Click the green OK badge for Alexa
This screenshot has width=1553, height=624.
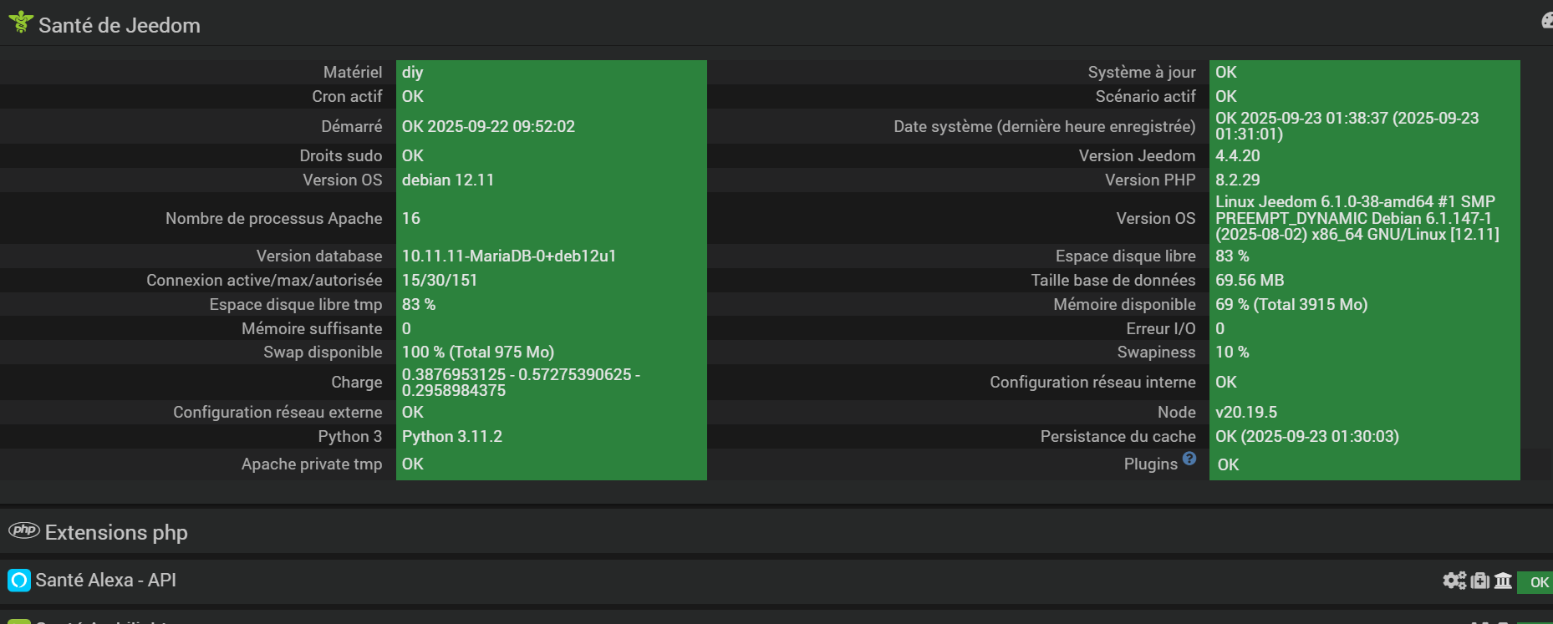coord(1538,582)
